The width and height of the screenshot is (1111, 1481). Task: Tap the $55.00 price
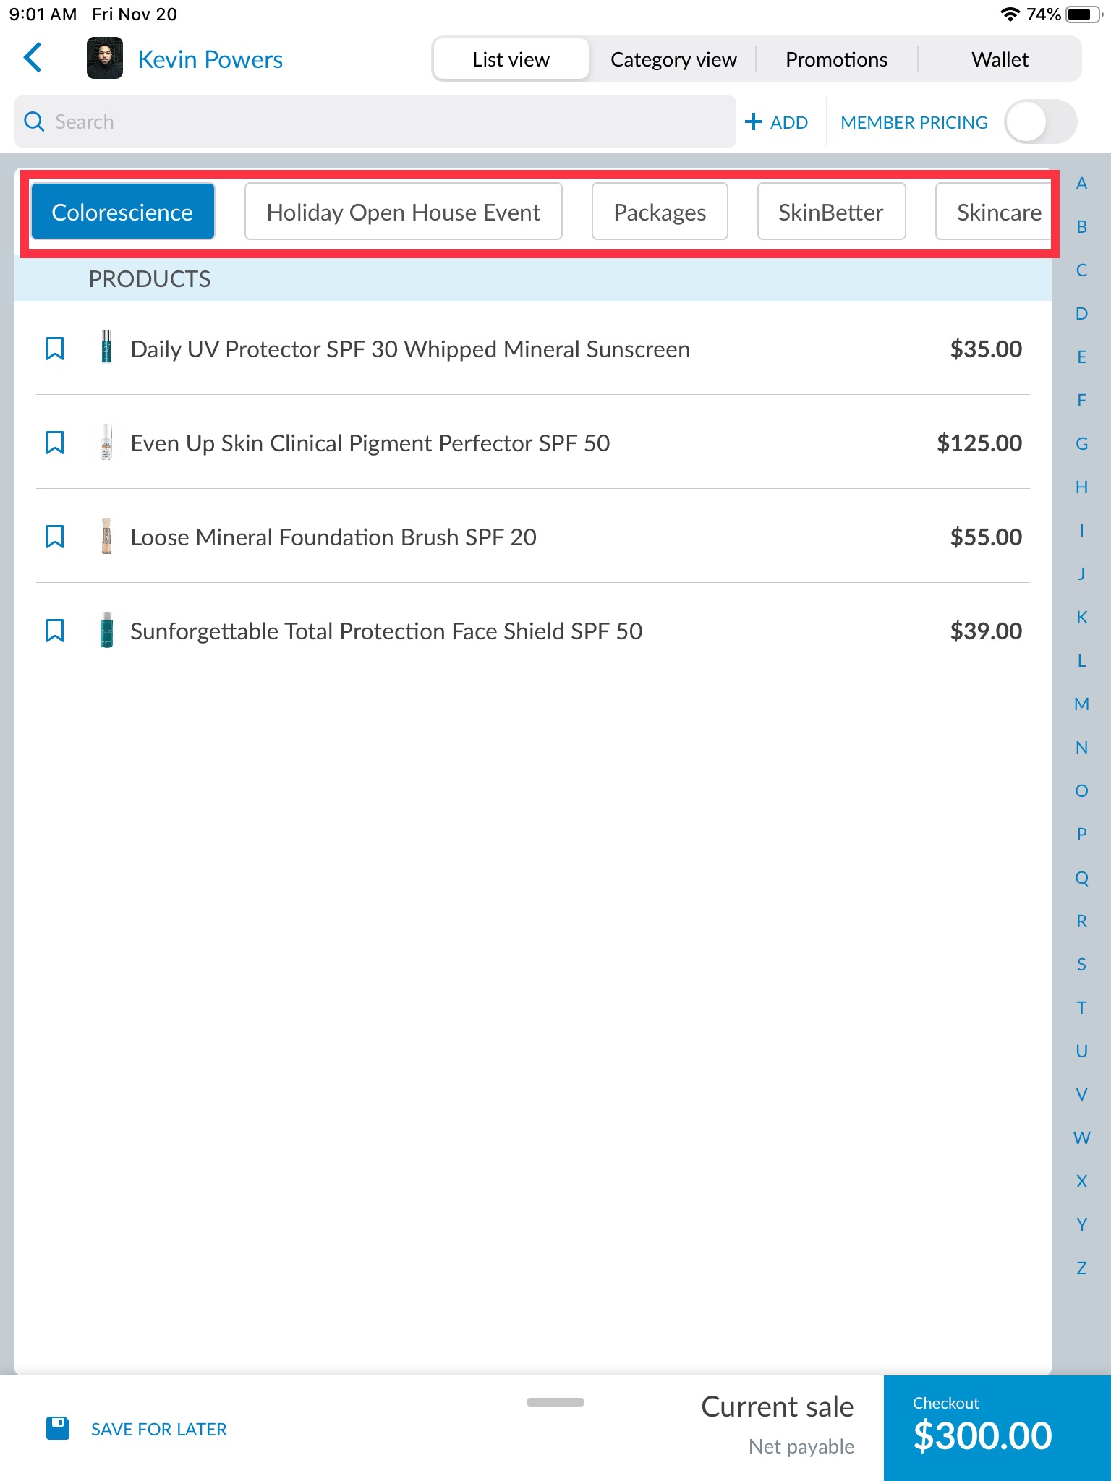(986, 537)
